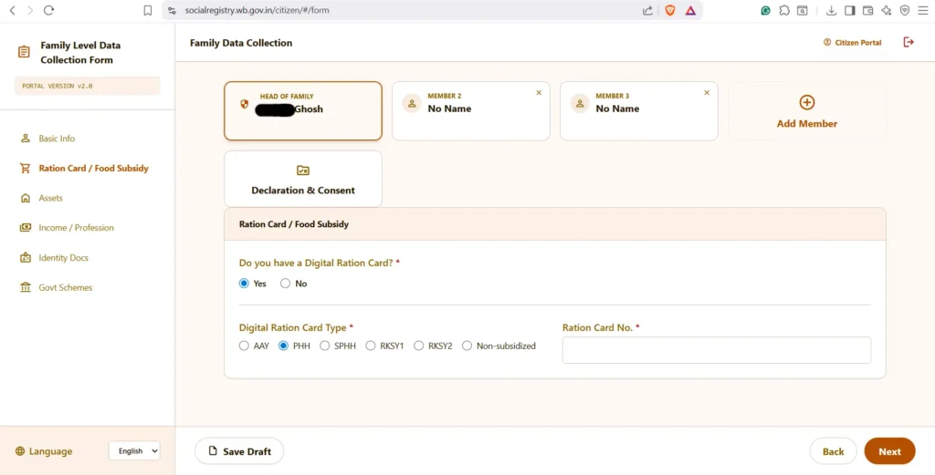Choose SPHH ration card type

[x=324, y=346]
